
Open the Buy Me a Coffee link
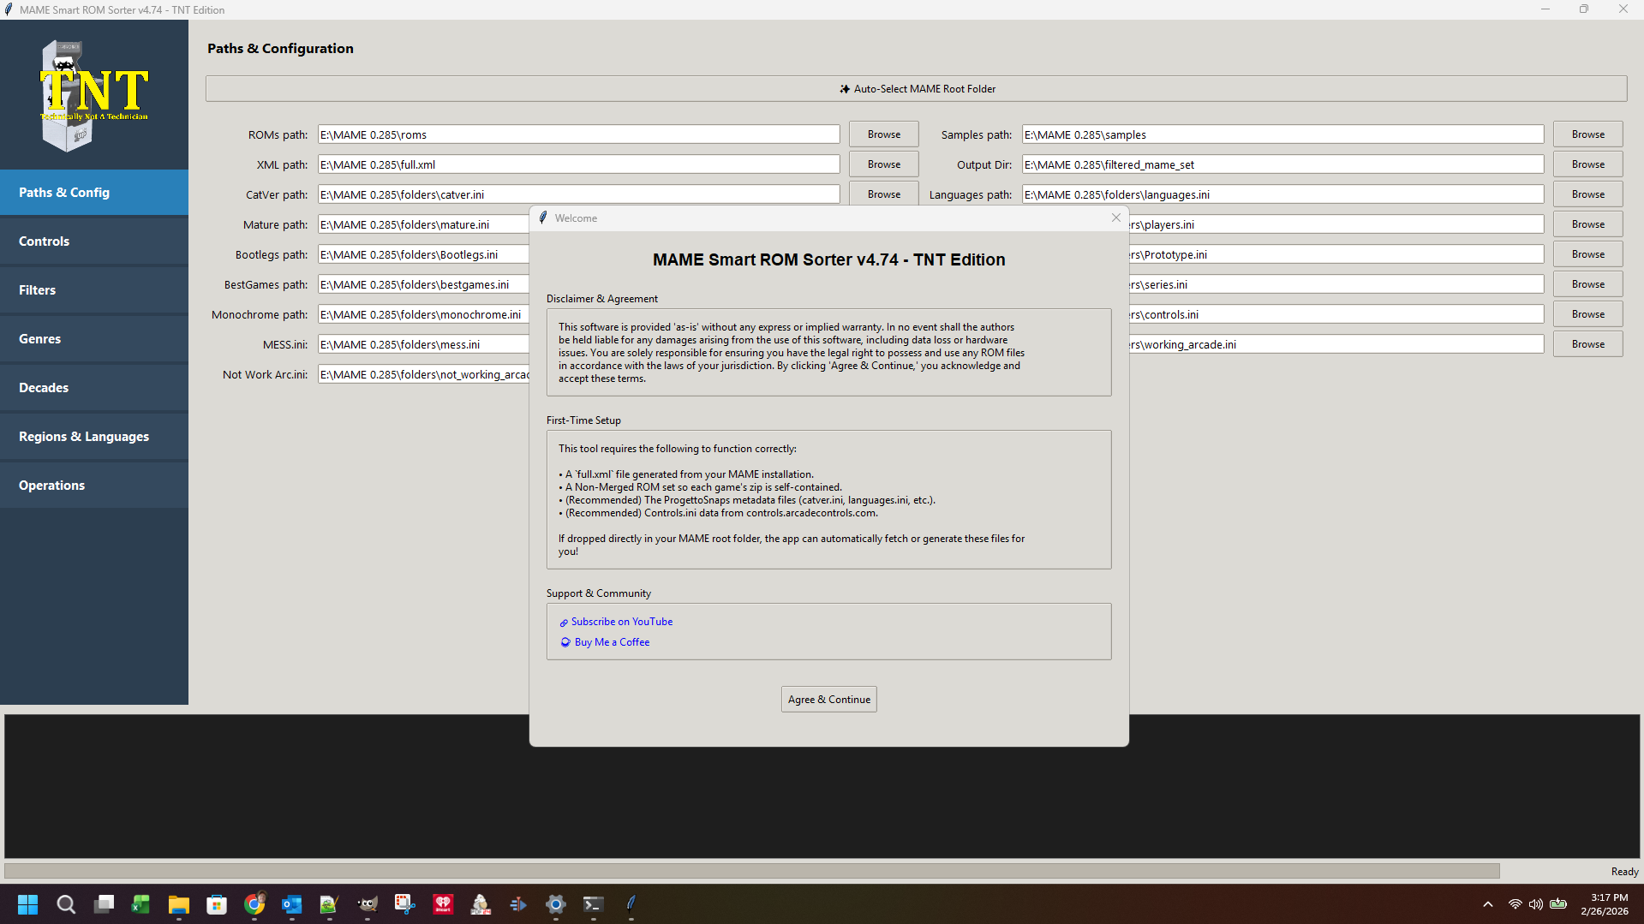(612, 642)
